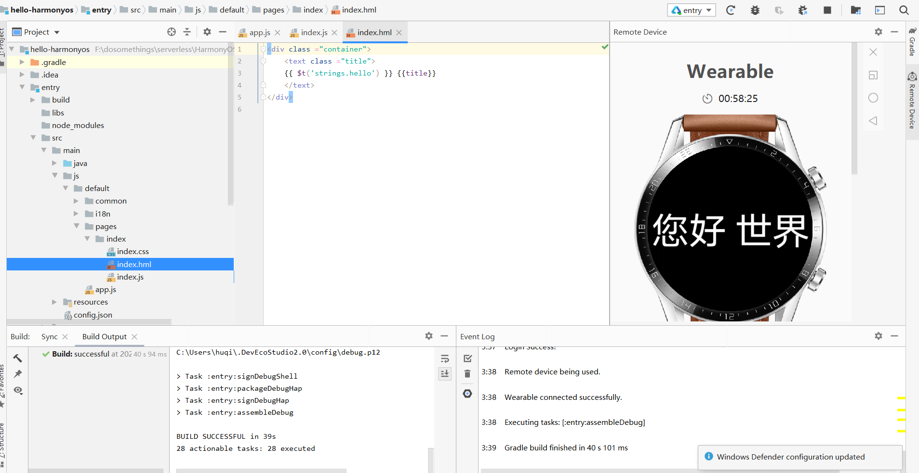The image size is (919, 473).
Task: Mark all Event Log entries as read
Action: pos(467,358)
